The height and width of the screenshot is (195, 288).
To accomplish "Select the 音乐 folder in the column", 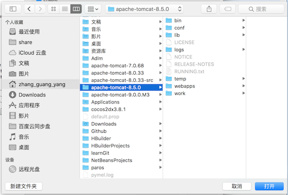I will [x=121, y=29].
